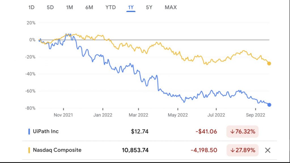Switch to the 5D time range
This screenshot has height=163, width=290.
50,7
